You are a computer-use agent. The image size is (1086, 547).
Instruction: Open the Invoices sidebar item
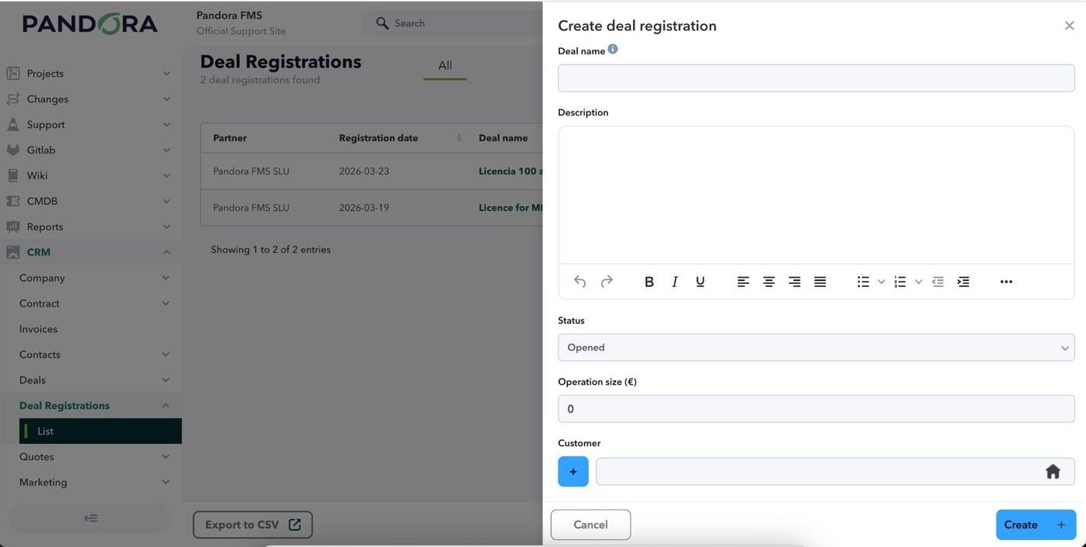(x=38, y=329)
